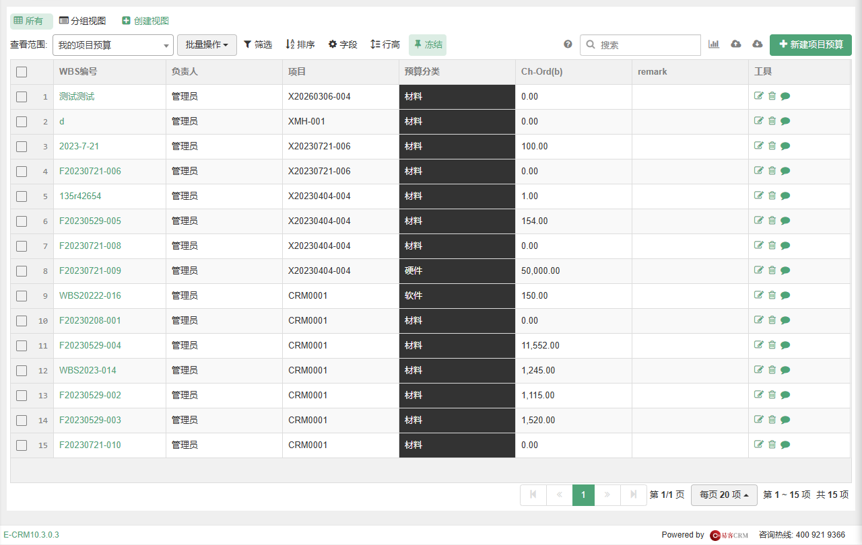The image size is (862, 545).
Task: Check the F20230721-010 row checkbox
Action: point(22,445)
